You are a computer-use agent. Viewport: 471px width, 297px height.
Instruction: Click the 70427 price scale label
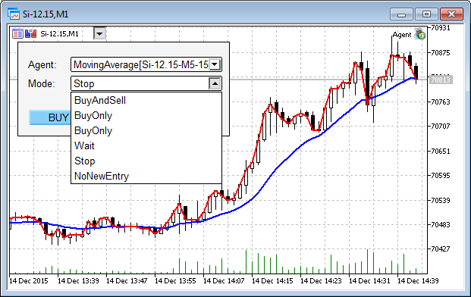[441, 249]
